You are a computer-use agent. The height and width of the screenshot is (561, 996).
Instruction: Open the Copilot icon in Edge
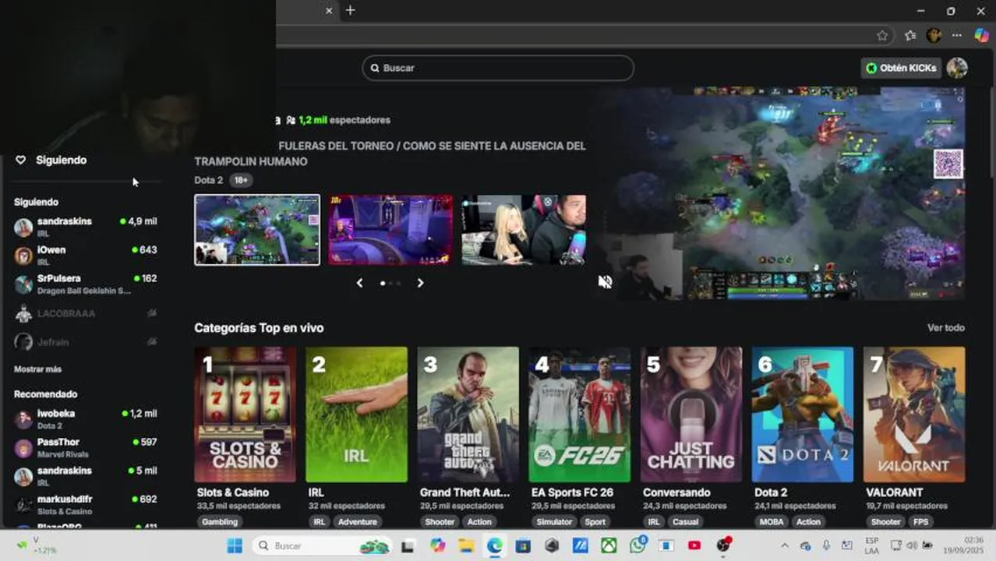[x=982, y=35]
